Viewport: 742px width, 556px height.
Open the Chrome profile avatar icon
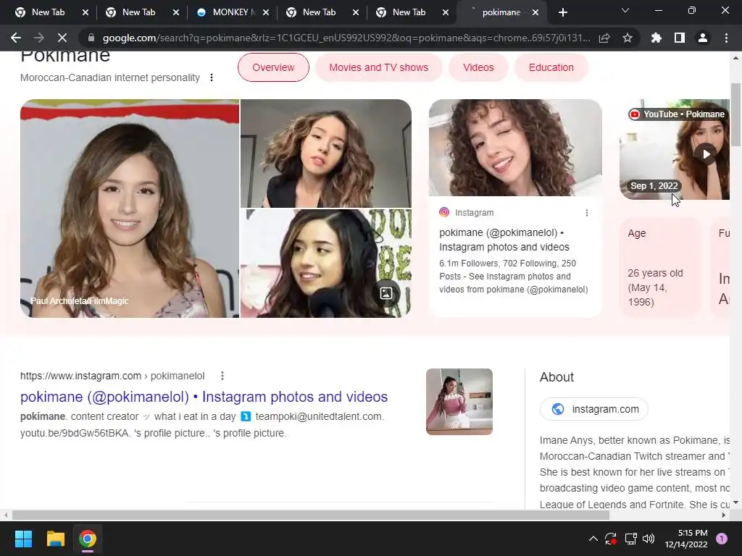[703, 38]
